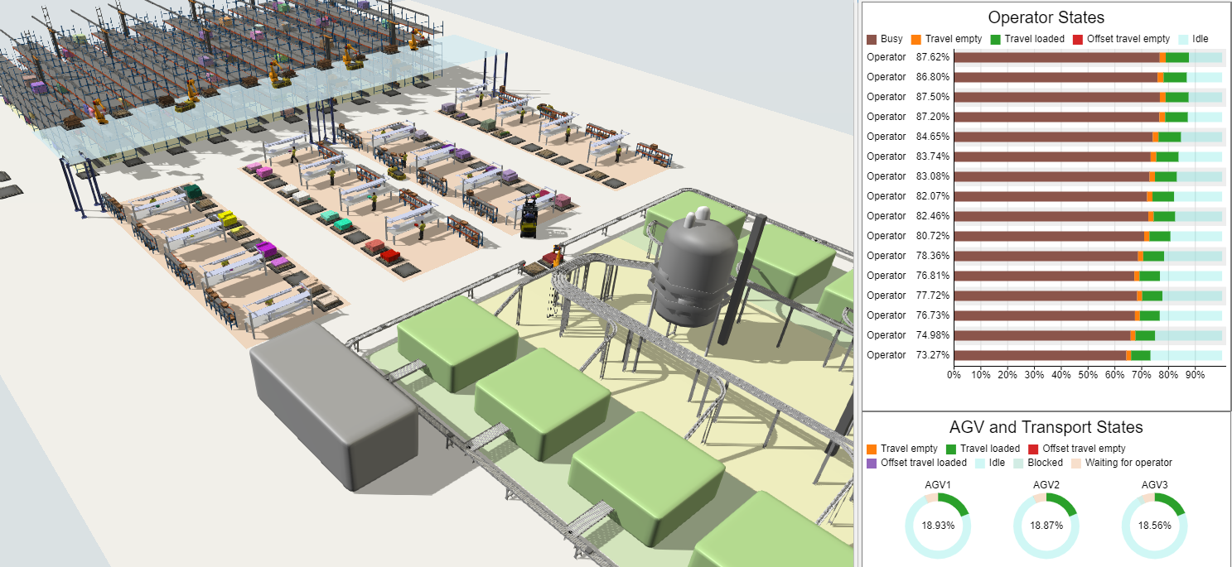Screen dimensions: 1232x567
Task: Click the AGV1 label
Action: (938, 484)
